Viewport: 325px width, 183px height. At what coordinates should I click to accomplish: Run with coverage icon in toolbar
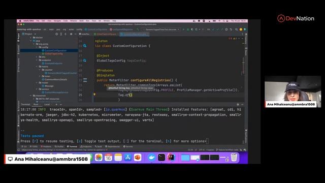tap(192, 29)
